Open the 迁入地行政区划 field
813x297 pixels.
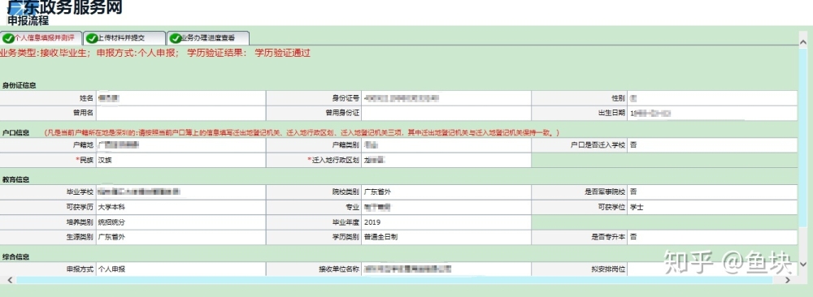click(446, 161)
